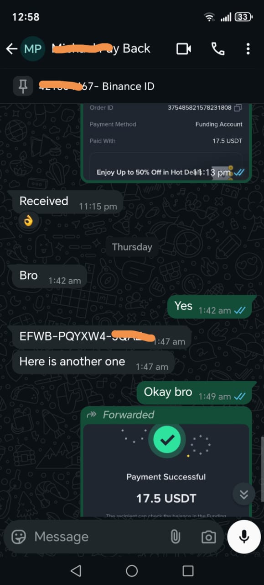264x585 pixels.
Task: Go to Android home via circle button
Action: (132, 570)
